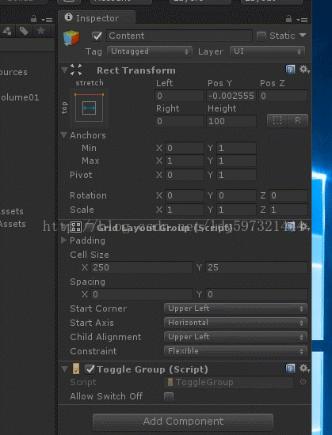This screenshot has width=332, height=435.
Task: Open Toggle Group gear settings menu
Action: [304, 369]
